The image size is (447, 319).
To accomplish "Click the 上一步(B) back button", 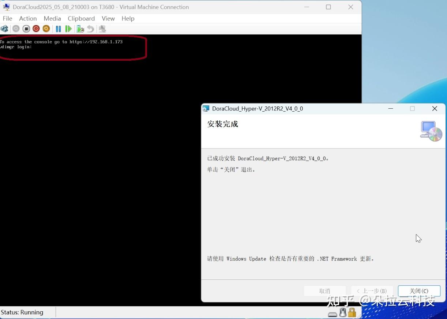I will tap(372, 291).
